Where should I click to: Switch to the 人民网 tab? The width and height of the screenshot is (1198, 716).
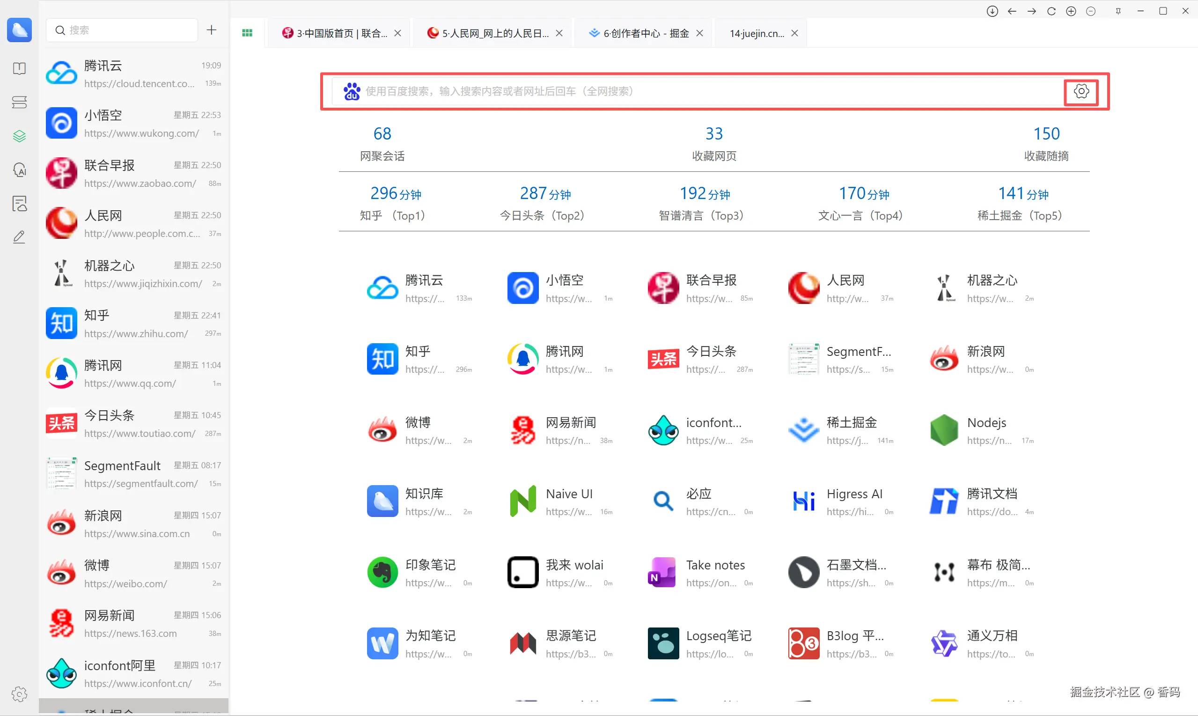coord(494,33)
